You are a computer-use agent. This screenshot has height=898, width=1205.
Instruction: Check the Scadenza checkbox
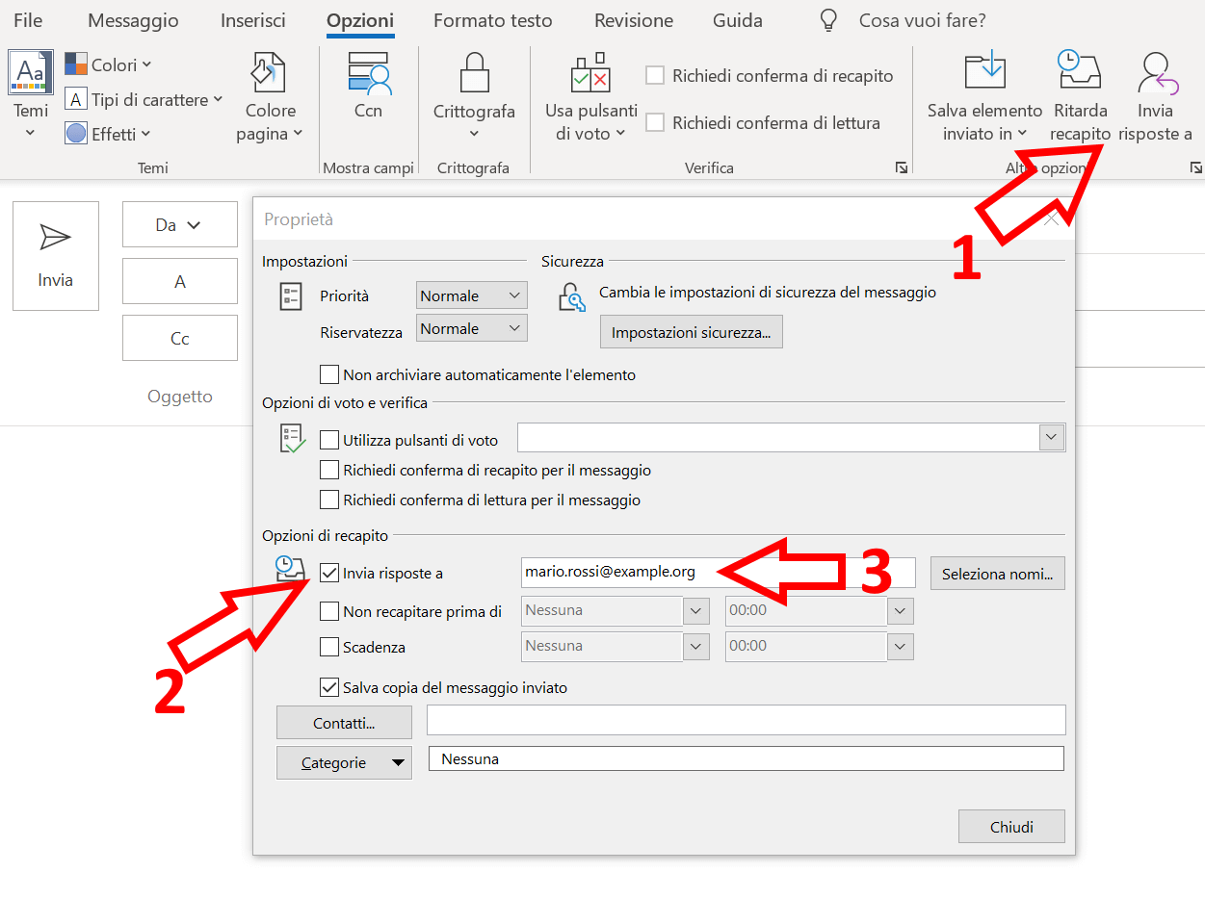coord(329,647)
